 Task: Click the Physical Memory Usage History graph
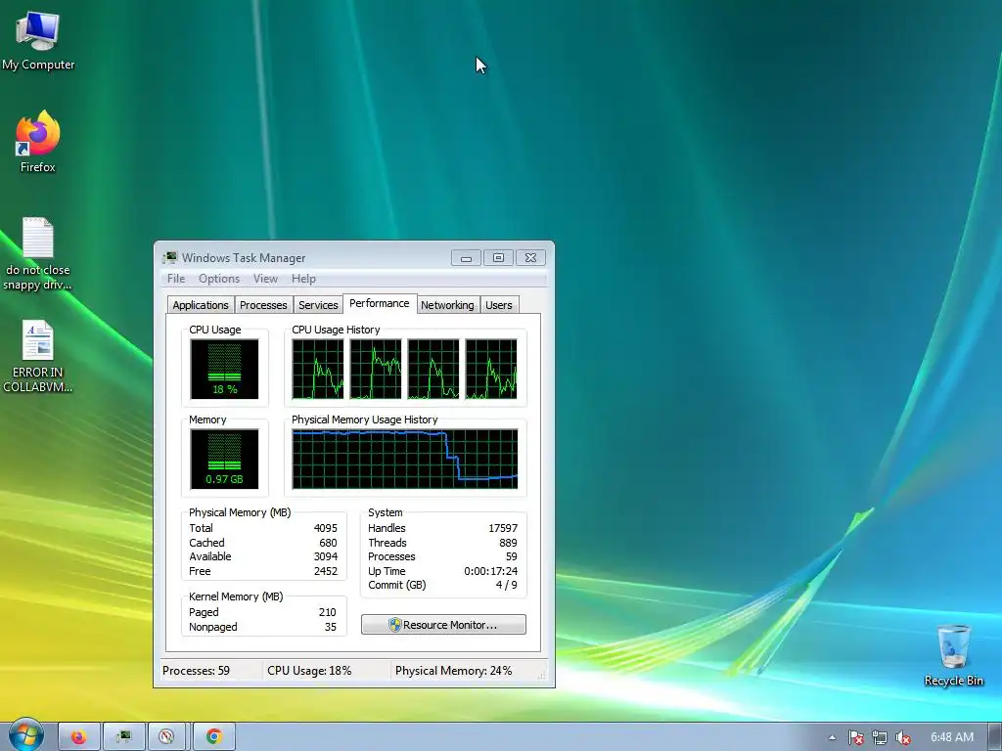coord(405,460)
